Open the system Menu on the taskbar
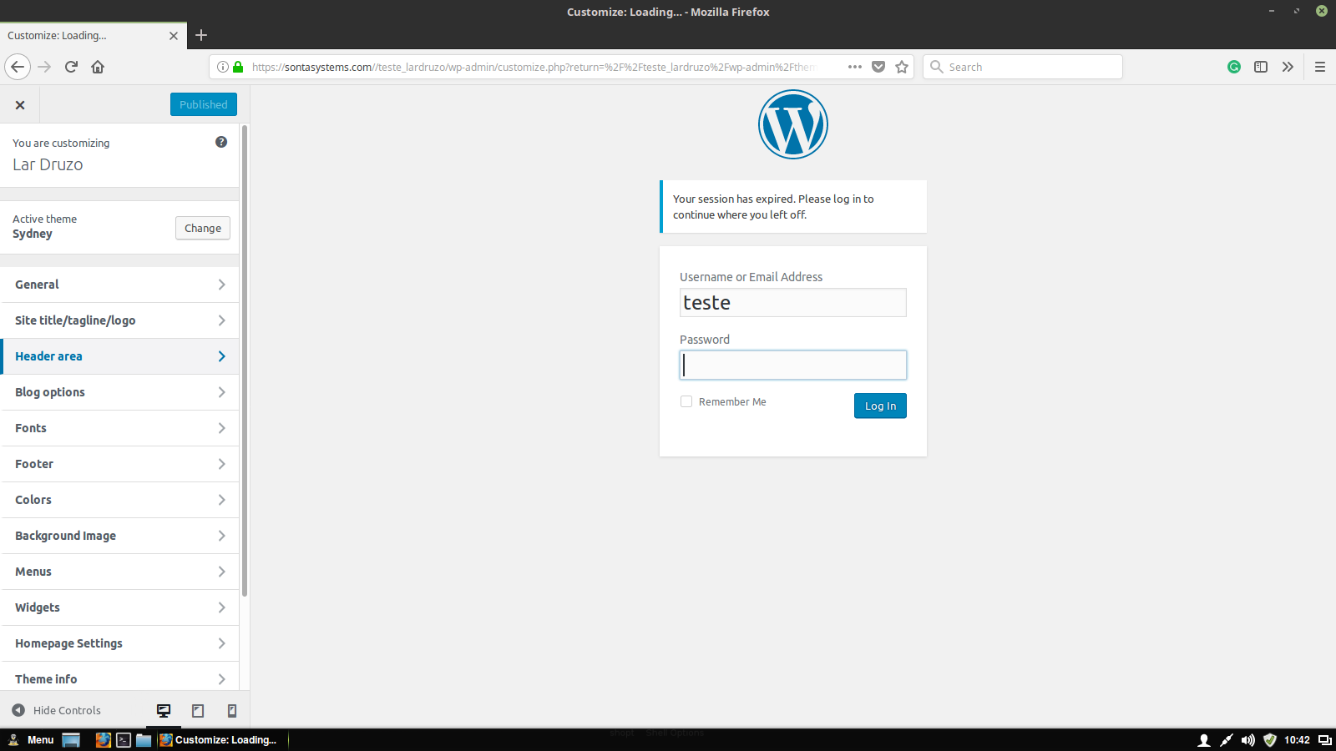This screenshot has width=1336, height=751. click(31, 740)
